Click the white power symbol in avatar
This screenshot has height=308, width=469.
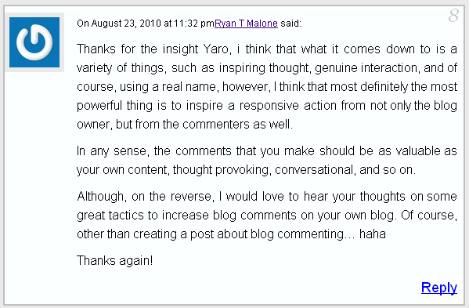34,42
